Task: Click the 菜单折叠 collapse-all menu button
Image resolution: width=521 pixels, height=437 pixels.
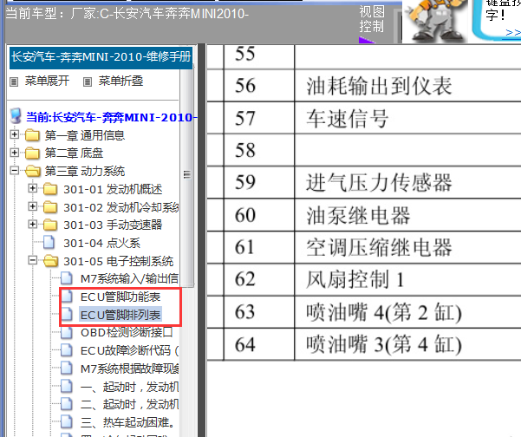Action: [x=120, y=81]
